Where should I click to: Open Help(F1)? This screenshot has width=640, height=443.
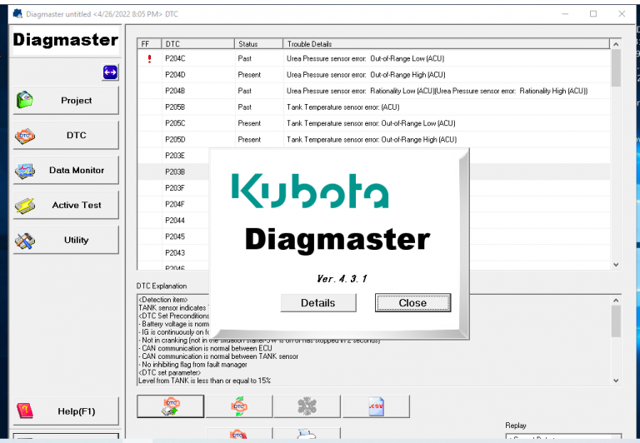point(66,411)
